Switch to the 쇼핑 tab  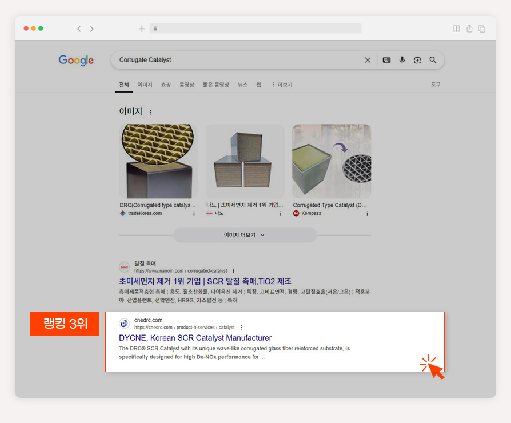[x=166, y=85]
